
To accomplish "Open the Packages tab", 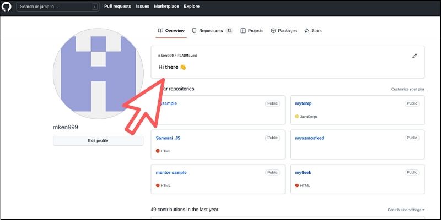I will [284, 31].
